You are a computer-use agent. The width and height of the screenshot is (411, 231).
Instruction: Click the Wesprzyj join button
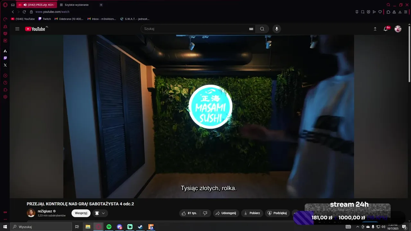(81, 213)
